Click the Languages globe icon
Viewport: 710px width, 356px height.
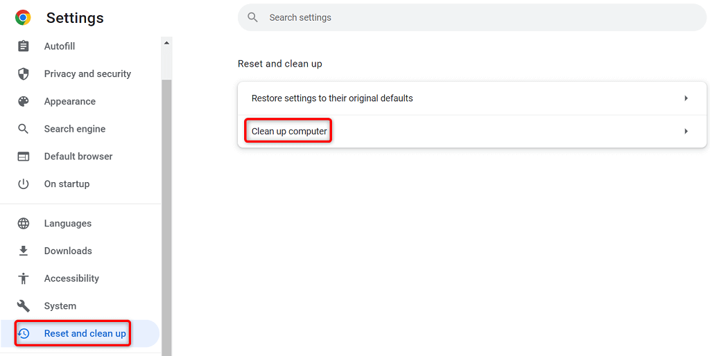point(24,224)
